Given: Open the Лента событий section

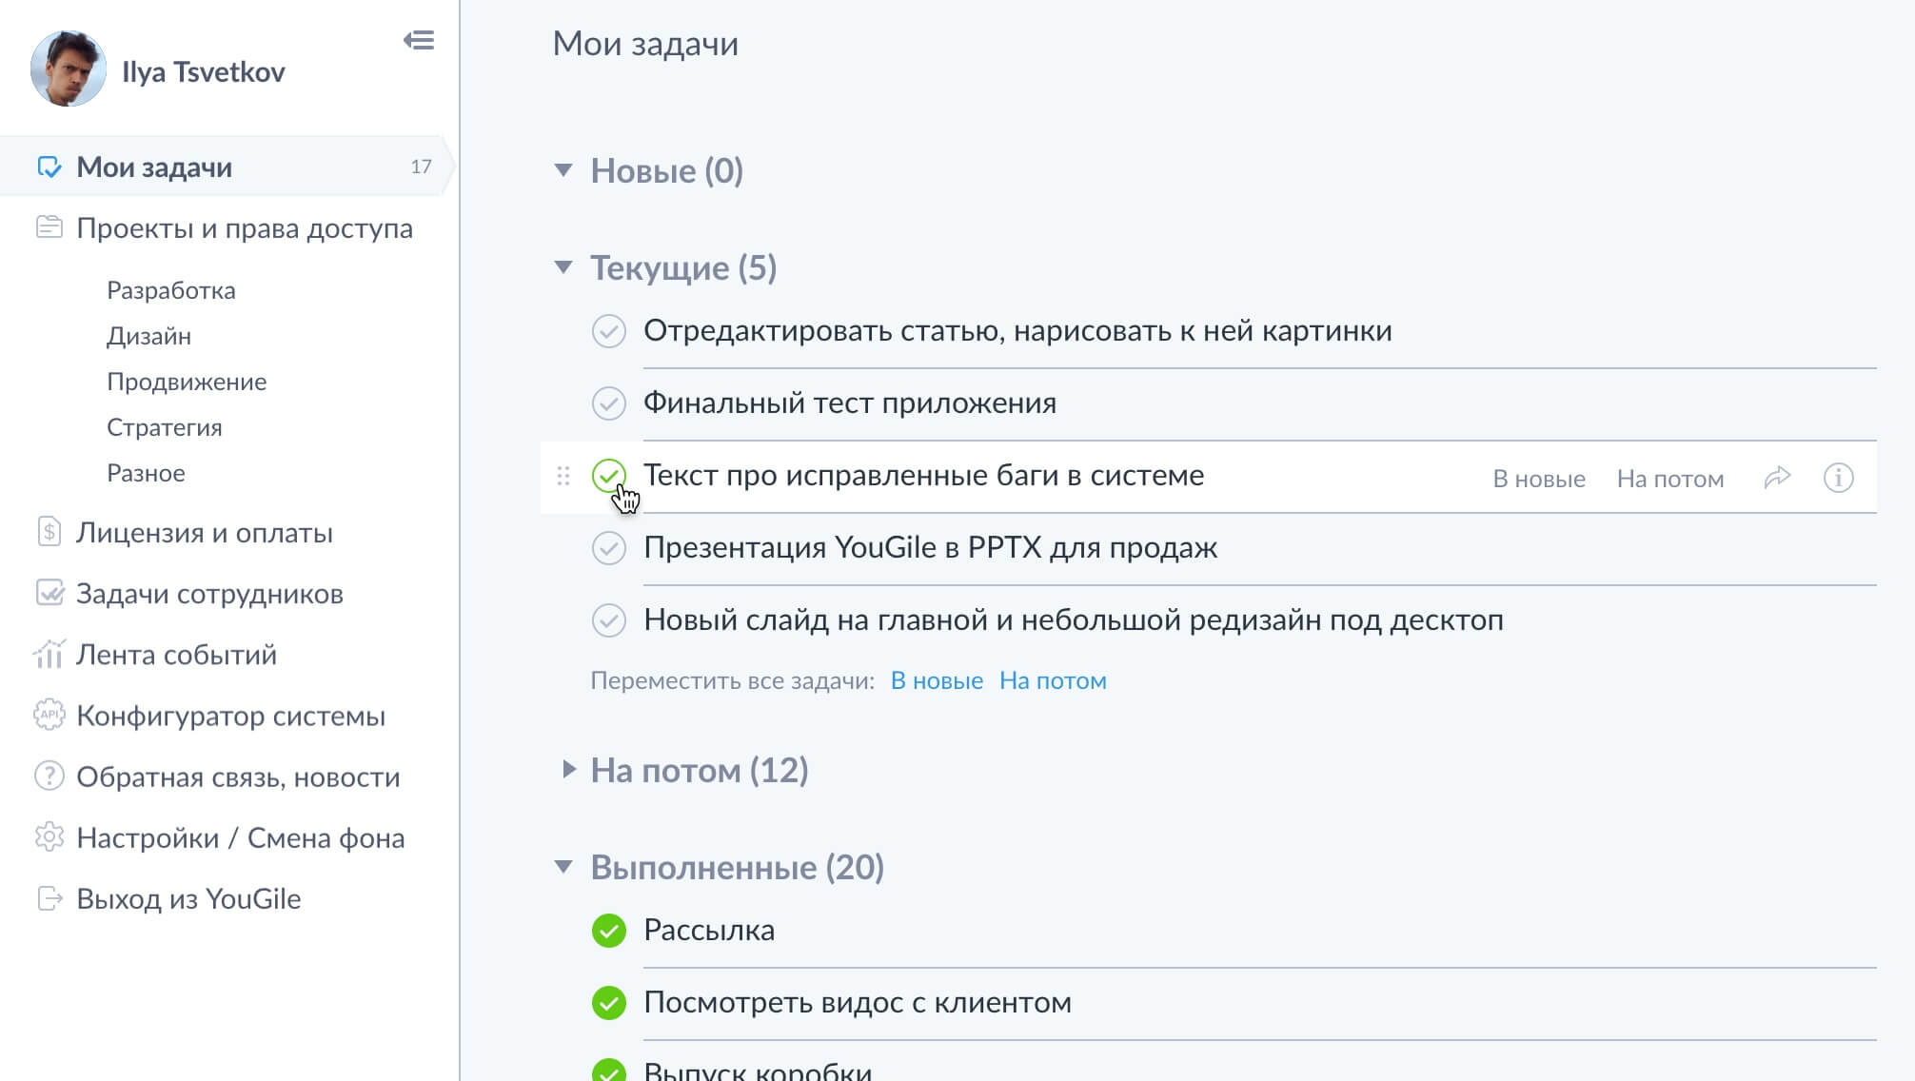Looking at the screenshot, I should click(177, 655).
